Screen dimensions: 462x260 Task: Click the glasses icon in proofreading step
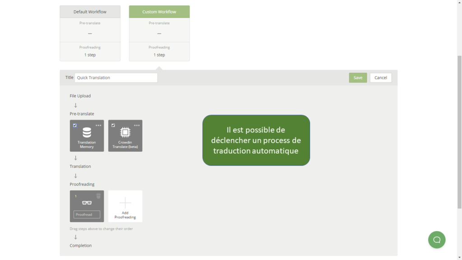pyautogui.click(x=87, y=203)
